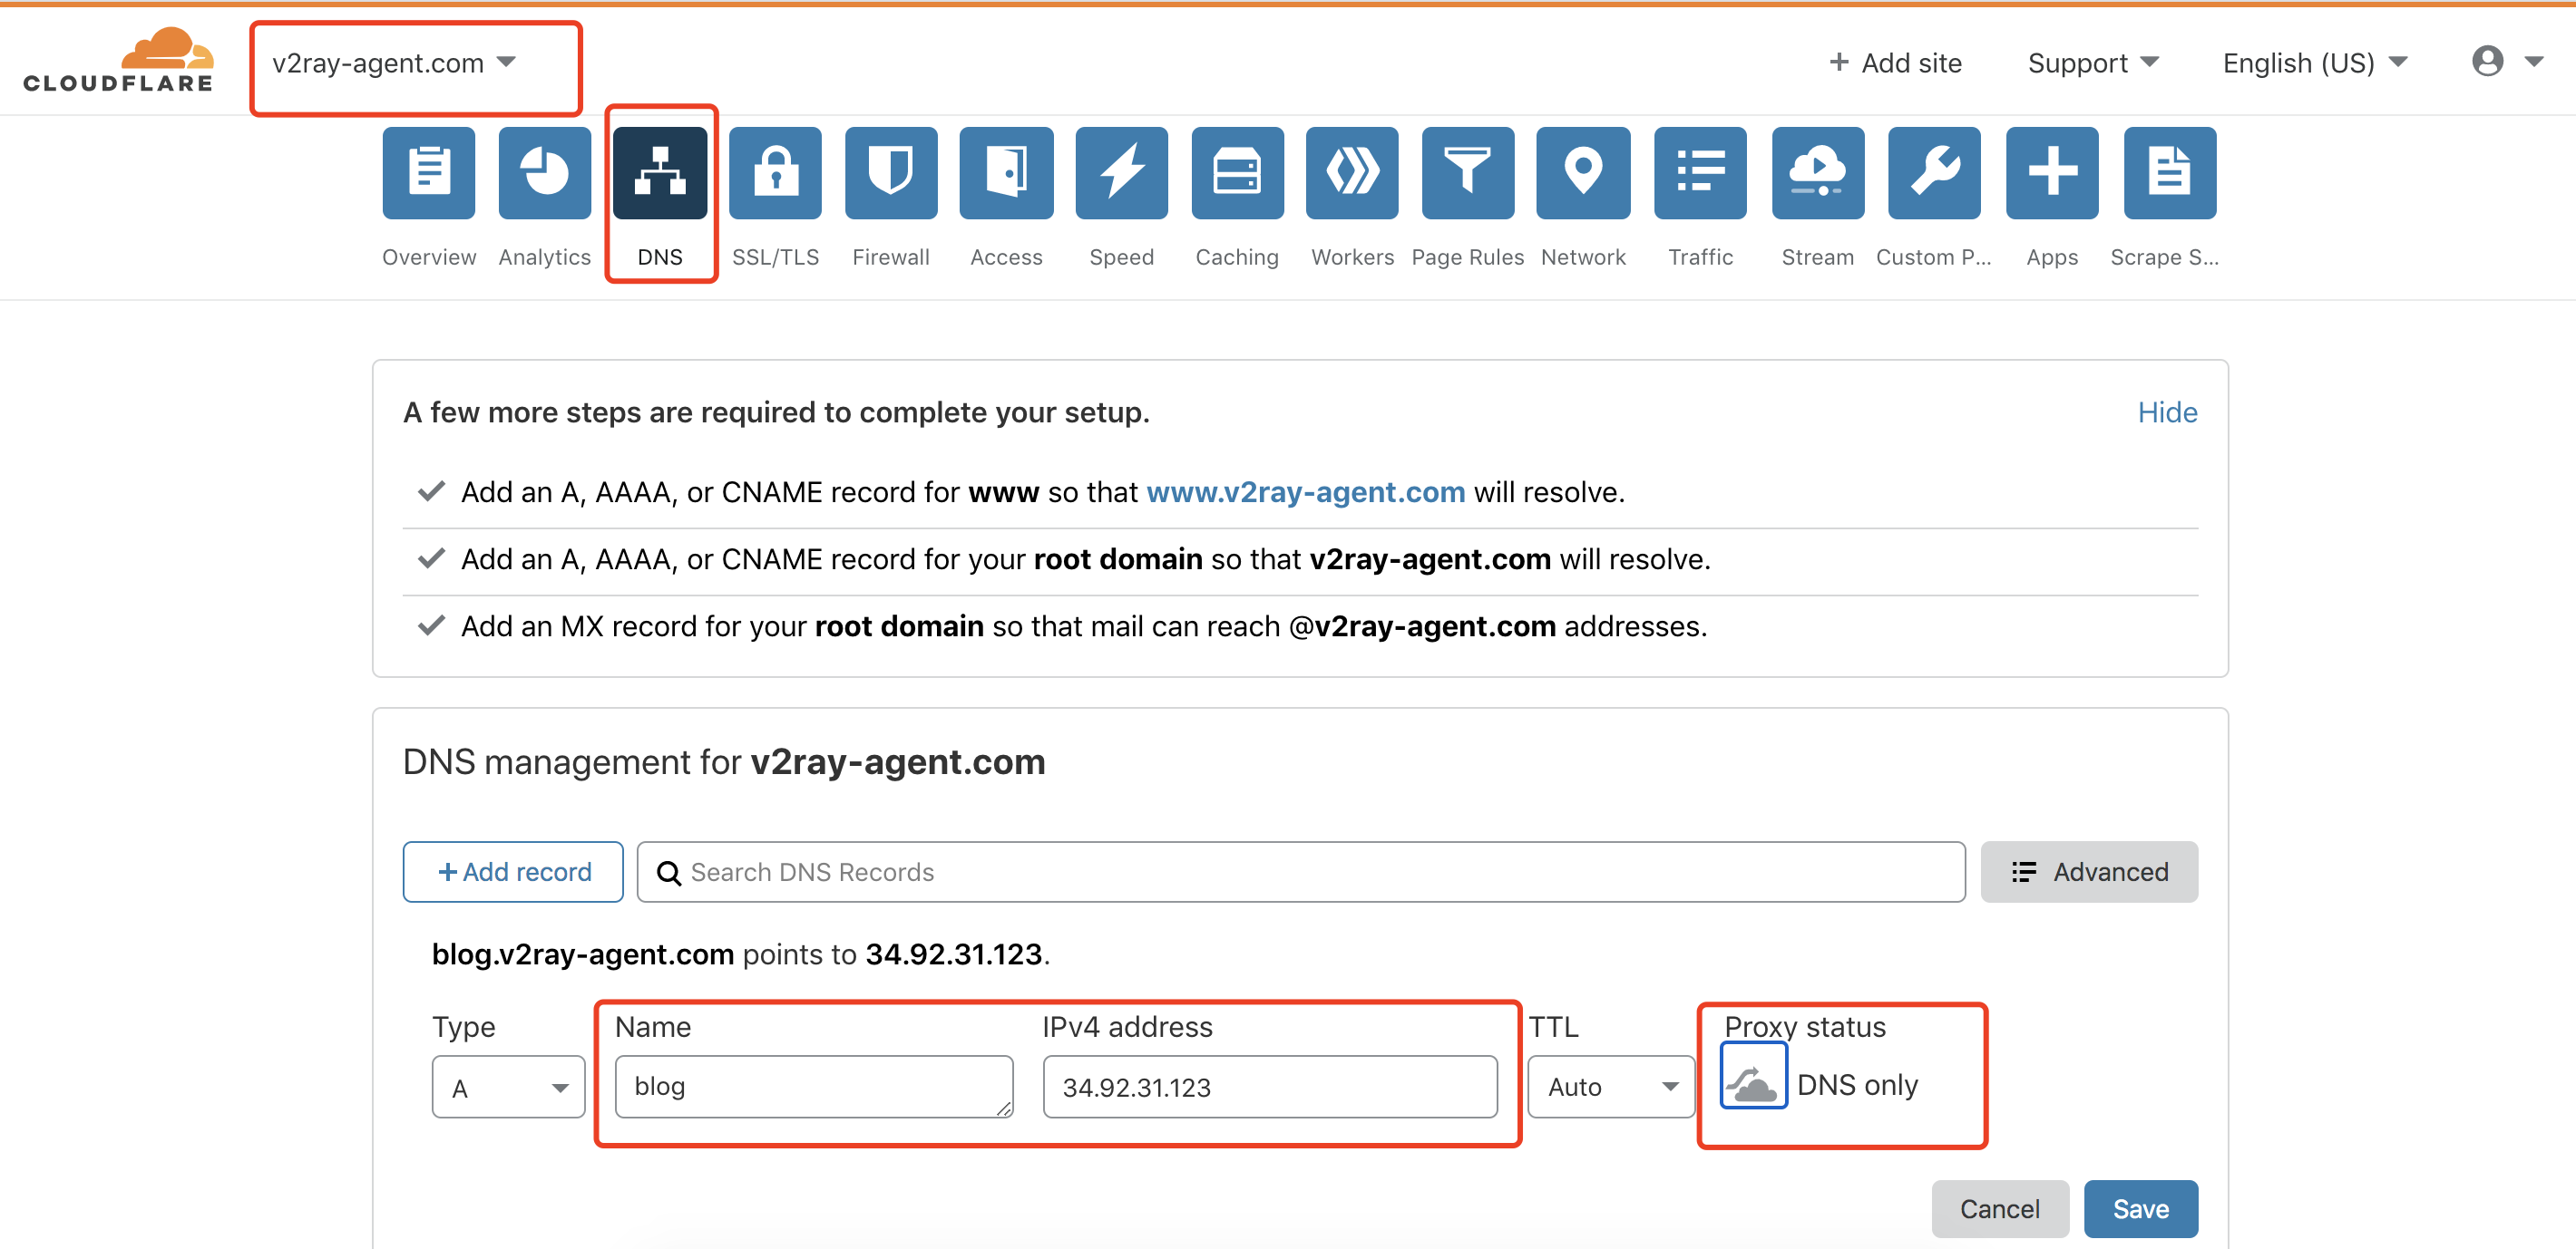2576x1249 pixels.
Task: Open the record Type dropdown
Action: [508, 1087]
